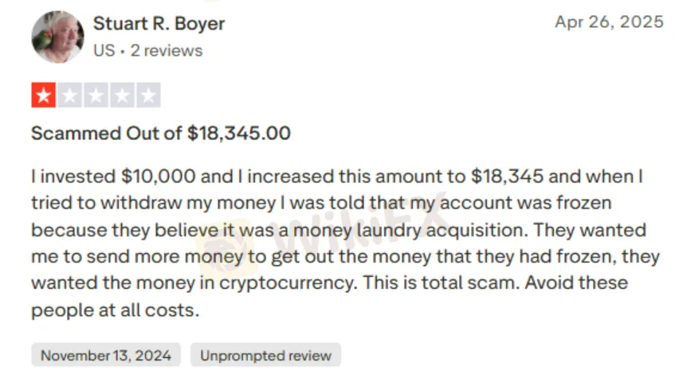
Task: Click the "November 13, 2024" date tag
Action: (106, 355)
